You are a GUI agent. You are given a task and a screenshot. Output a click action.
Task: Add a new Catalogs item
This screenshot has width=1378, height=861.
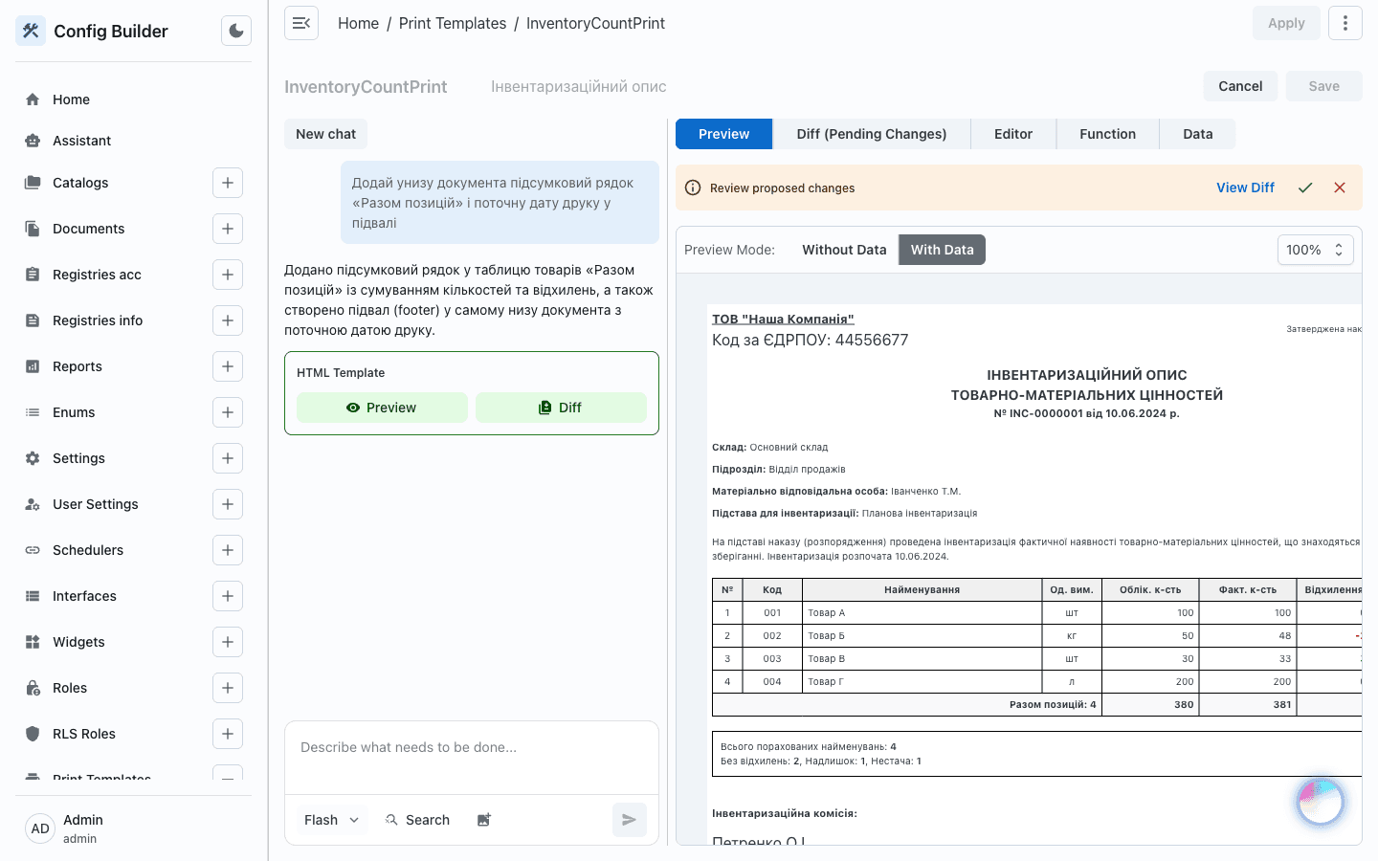coord(228,183)
